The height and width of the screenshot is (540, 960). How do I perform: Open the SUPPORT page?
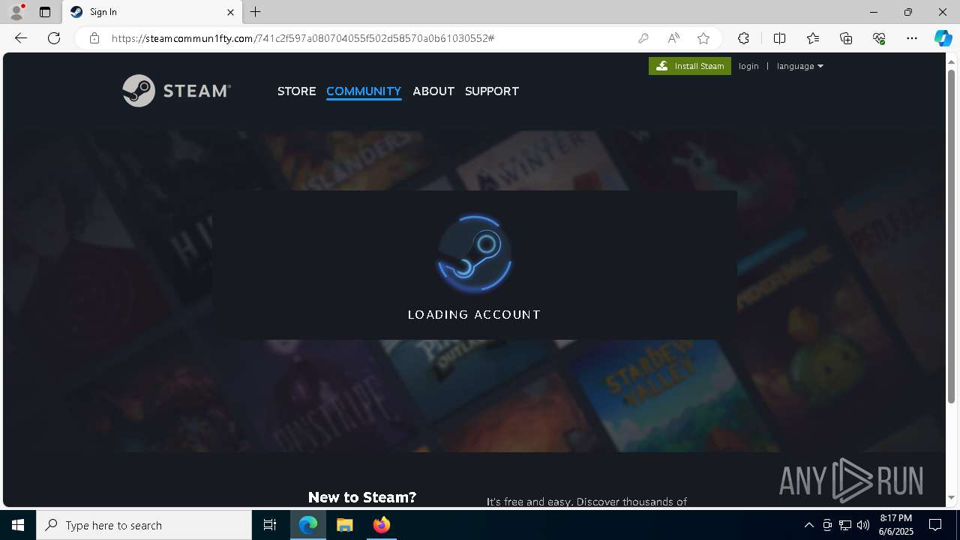pyautogui.click(x=492, y=91)
